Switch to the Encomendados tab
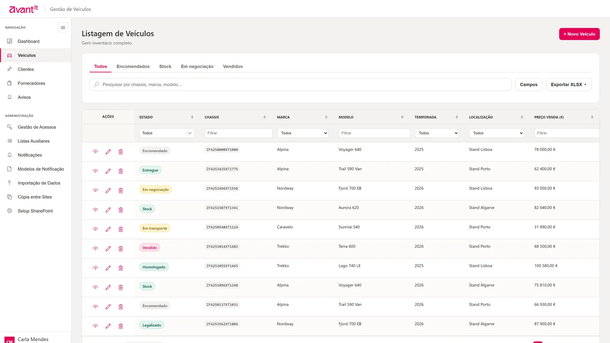Image resolution: width=610 pixels, height=343 pixels. (x=133, y=66)
